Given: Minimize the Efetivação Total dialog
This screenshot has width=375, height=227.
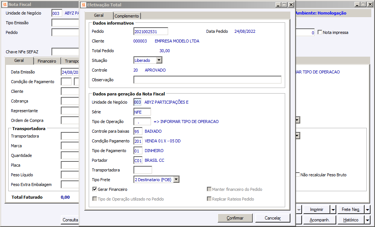Looking at the screenshot, I should pyautogui.click(x=278, y=4).
